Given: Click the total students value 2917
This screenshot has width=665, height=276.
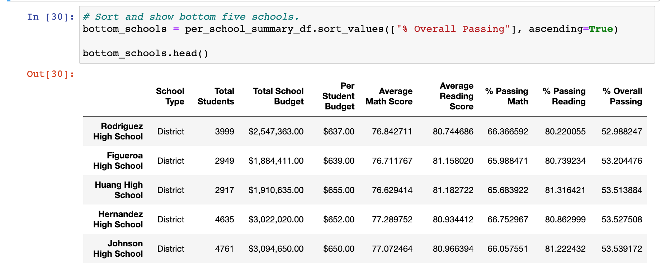Looking at the screenshot, I should (225, 190).
